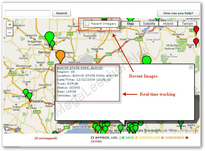
Task: Switch to Hybrid map view
Action: click(x=168, y=24)
